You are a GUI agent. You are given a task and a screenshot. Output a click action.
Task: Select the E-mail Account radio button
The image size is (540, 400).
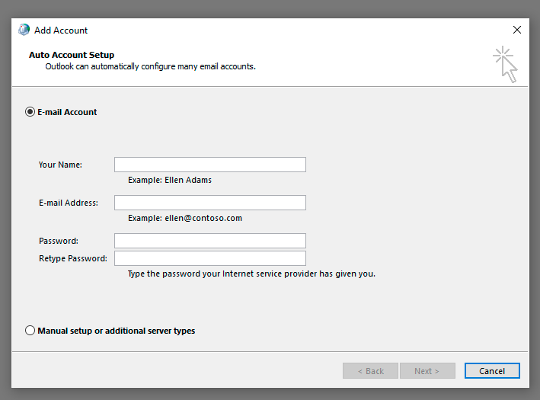[30, 112]
